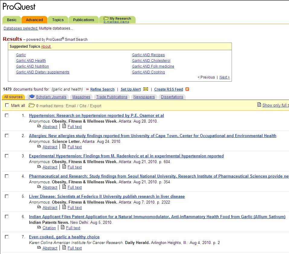Mark result 3 Experimental Hypertension checkbox
Screen dimensions: 289x254
click(7, 156)
